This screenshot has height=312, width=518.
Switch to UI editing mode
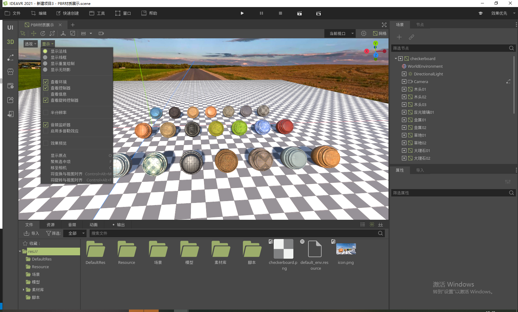point(10,28)
